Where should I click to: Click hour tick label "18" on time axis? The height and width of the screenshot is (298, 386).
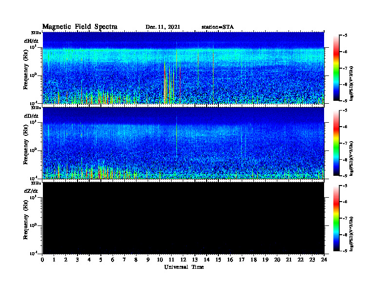pyautogui.click(x=253, y=260)
